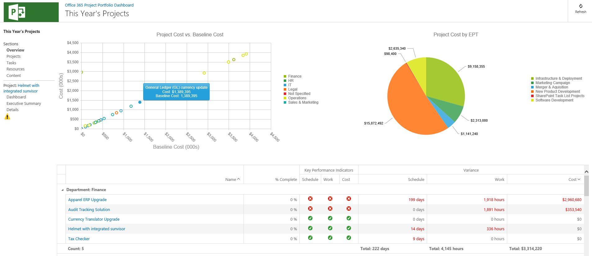This screenshot has height=256, width=592.
Task: Toggle New Product Development pie legend swatch
Action: tap(532, 92)
